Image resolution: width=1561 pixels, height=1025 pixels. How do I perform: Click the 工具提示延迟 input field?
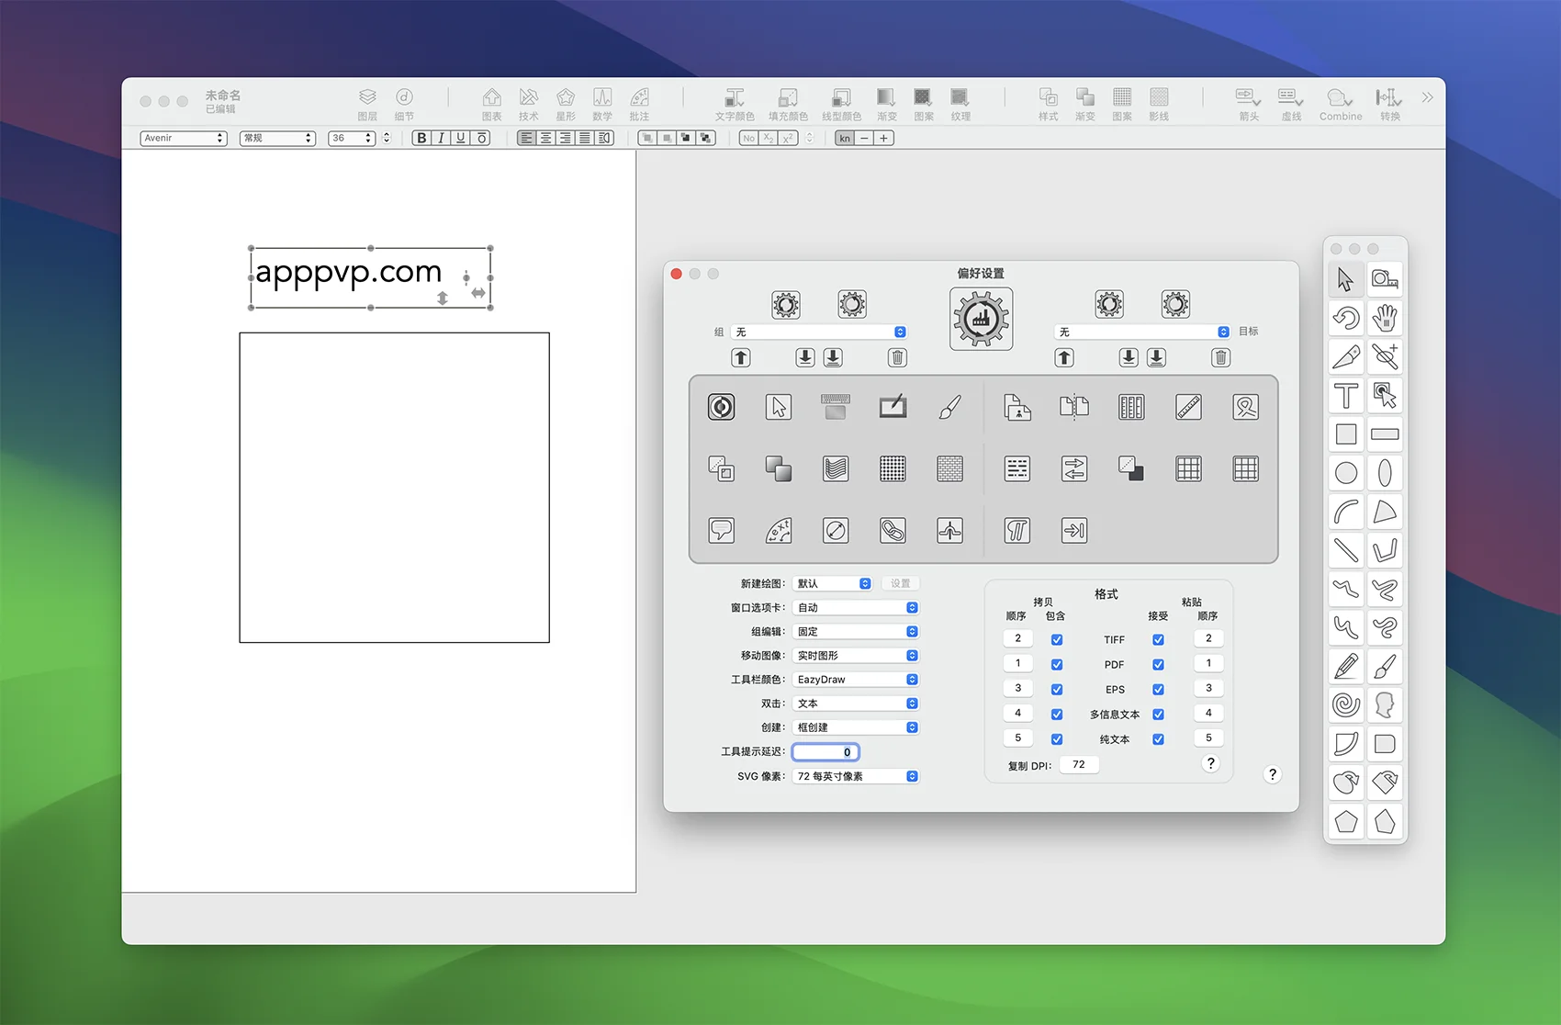pyautogui.click(x=825, y=751)
